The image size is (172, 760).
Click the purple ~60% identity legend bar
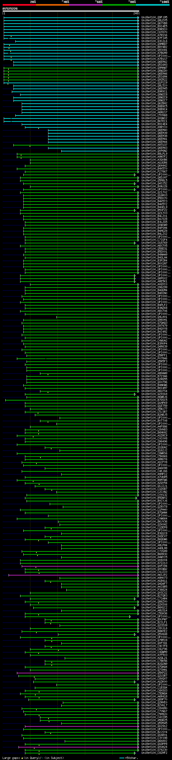(x=86, y=5)
